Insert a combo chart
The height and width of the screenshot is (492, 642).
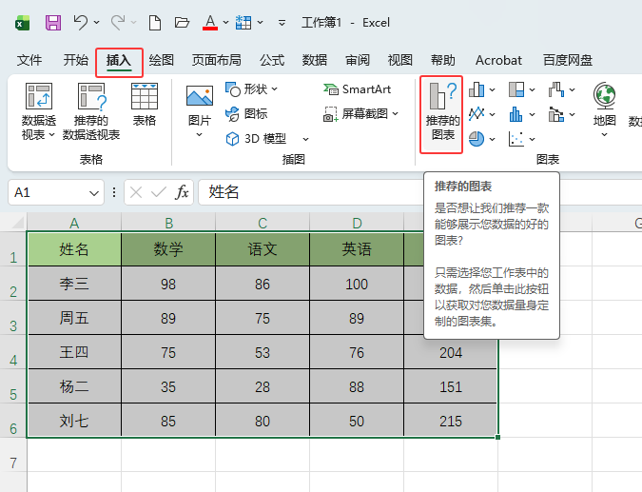coord(556,114)
